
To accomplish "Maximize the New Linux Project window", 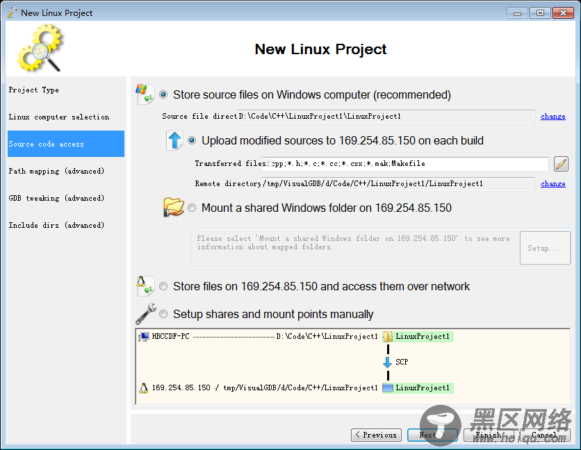I will point(540,13).
